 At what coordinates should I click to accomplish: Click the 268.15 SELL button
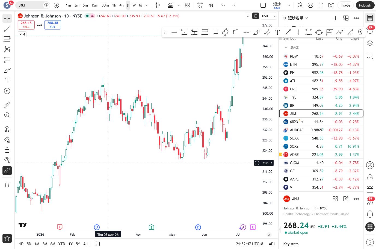(26, 25)
